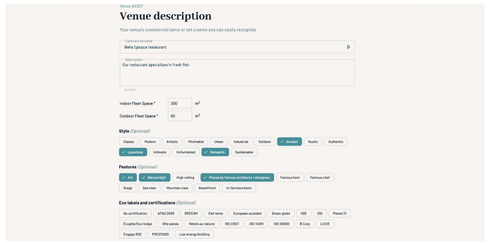490x245 pixels.
Task: Choose the Écogîte/Eco-lodge label
Action: pos(138,224)
